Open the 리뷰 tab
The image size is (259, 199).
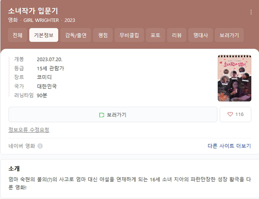(x=177, y=35)
